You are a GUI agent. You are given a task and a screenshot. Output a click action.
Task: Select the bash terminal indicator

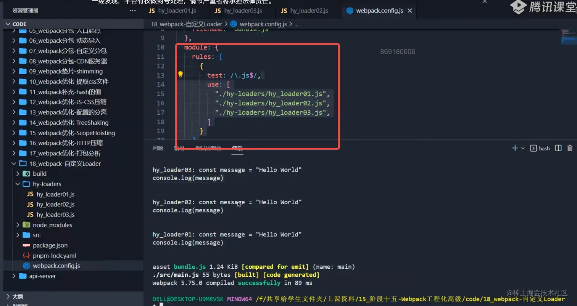click(540, 148)
